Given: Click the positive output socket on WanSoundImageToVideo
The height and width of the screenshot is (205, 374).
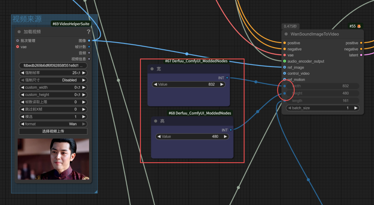Looking at the screenshot, I should tap(361, 43).
